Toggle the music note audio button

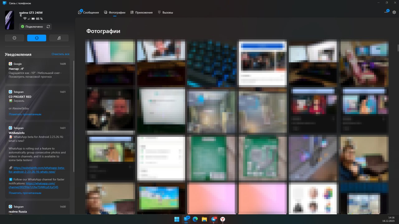point(59,38)
